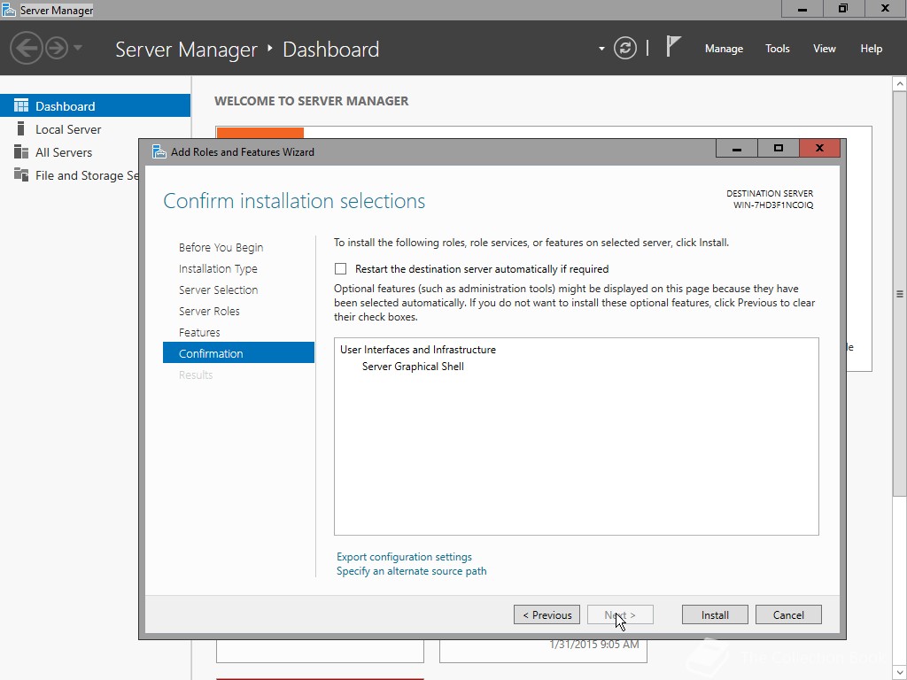The image size is (907, 680).
Task: Expand dropdown arrow left of Refresh icon
Action: click(x=601, y=49)
